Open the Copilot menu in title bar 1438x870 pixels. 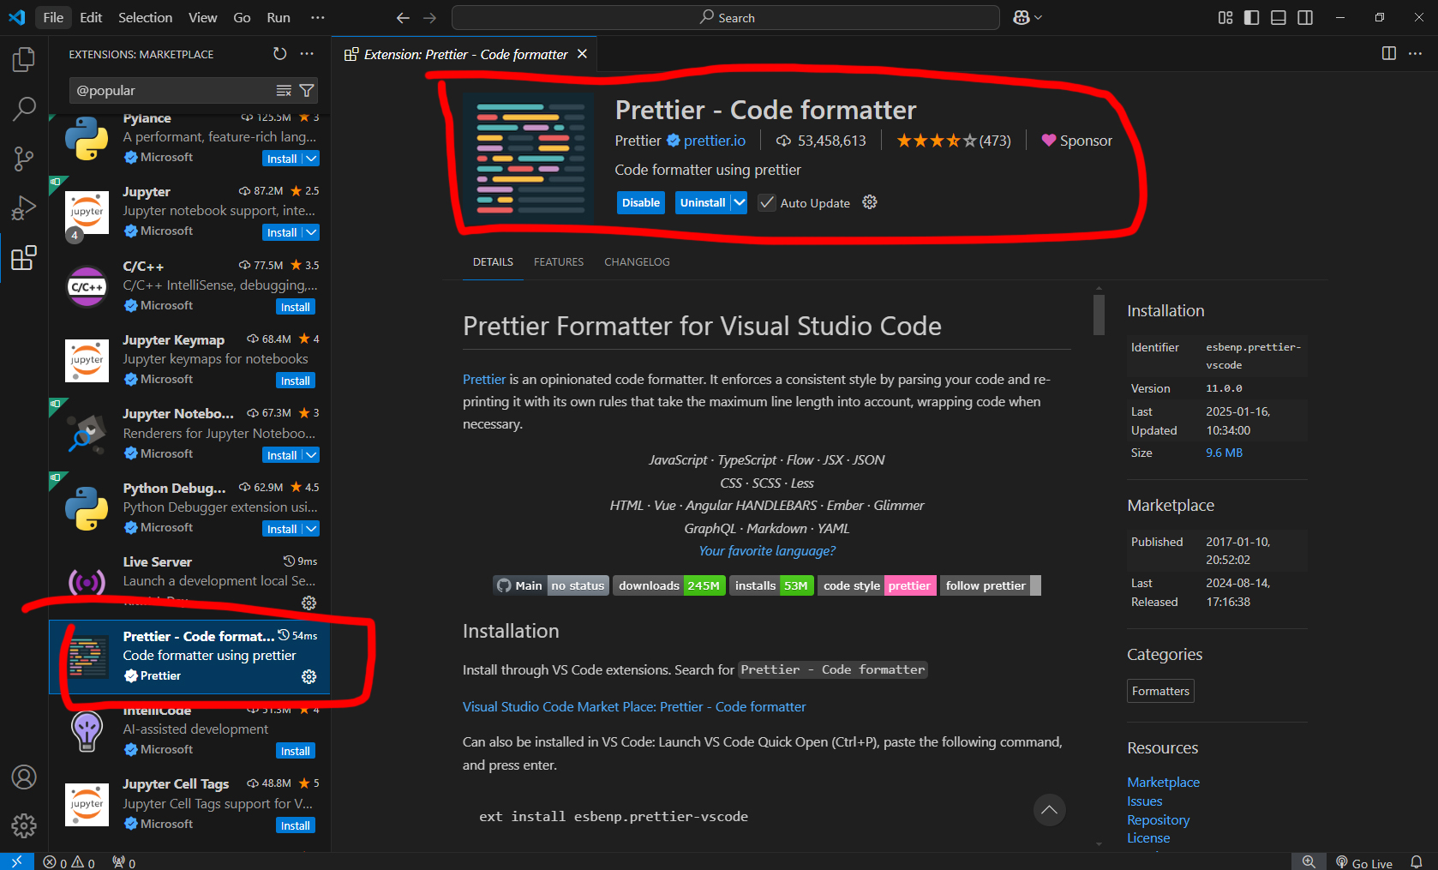(1027, 18)
